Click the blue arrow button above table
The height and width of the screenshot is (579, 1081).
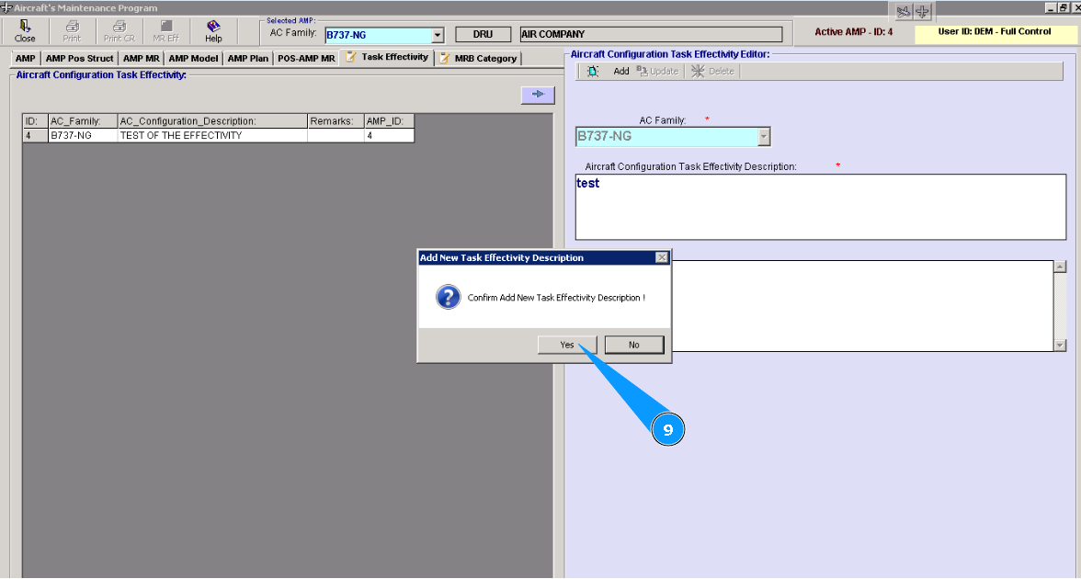point(538,95)
